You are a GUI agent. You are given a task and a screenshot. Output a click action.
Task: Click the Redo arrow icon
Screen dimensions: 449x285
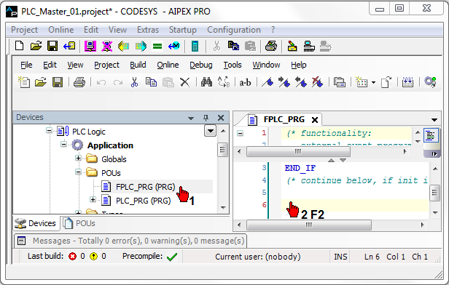point(118,83)
